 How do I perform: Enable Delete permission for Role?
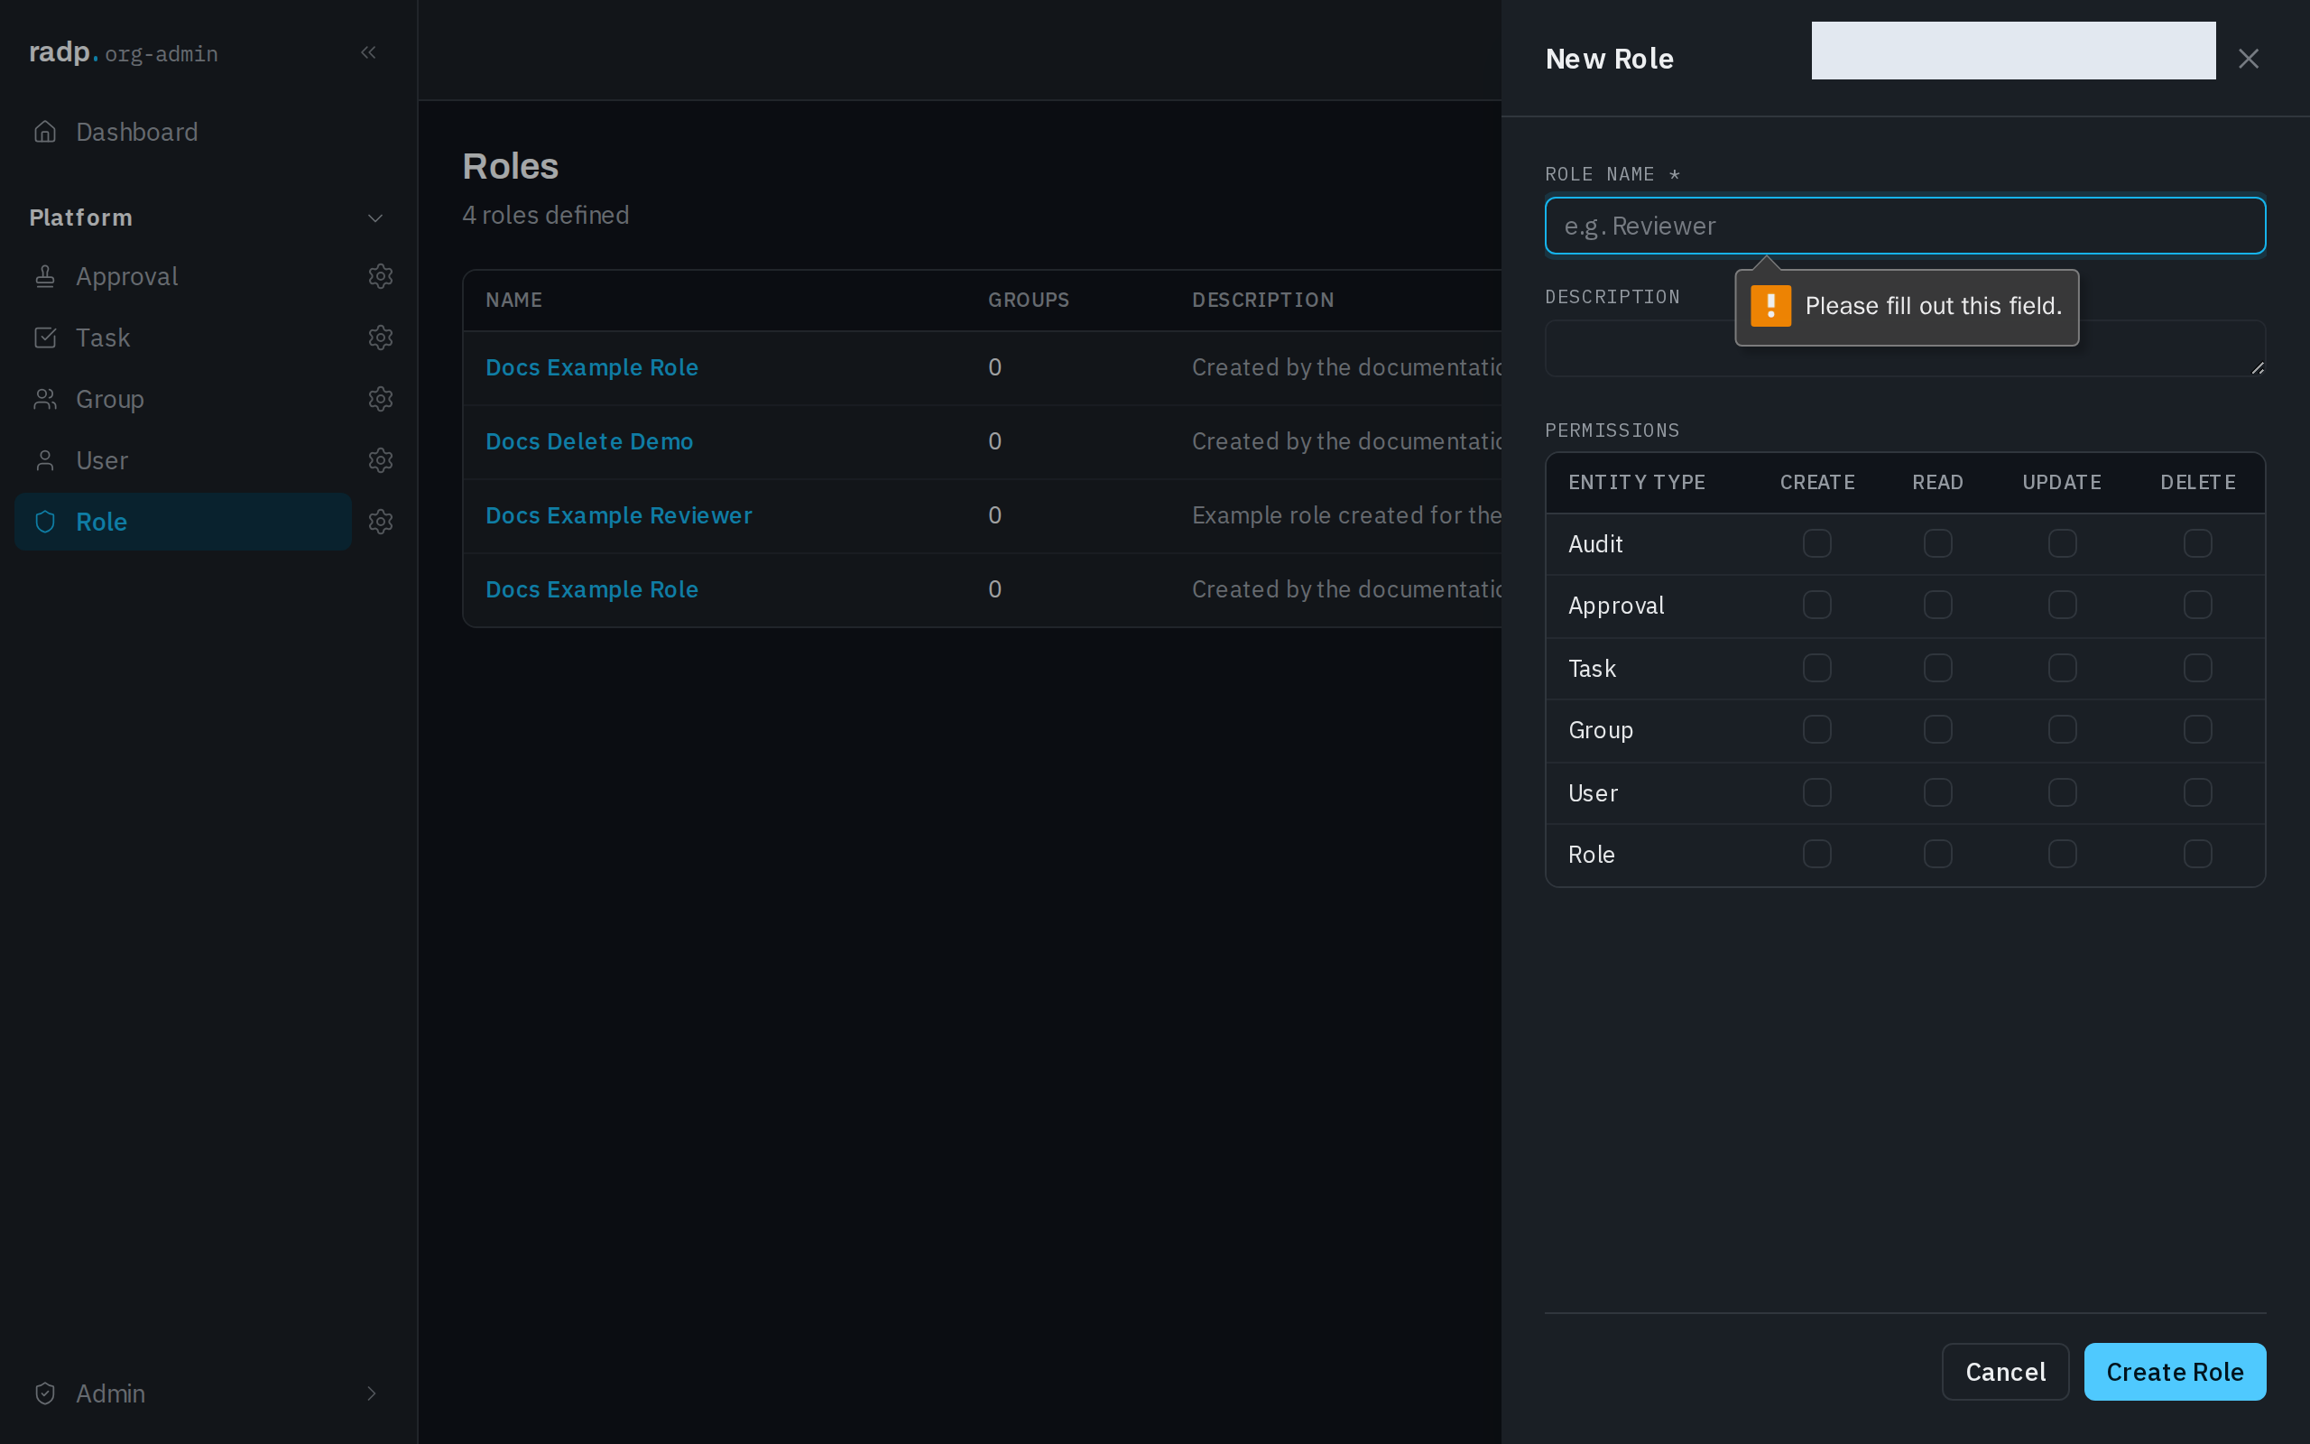pos(2197,854)
